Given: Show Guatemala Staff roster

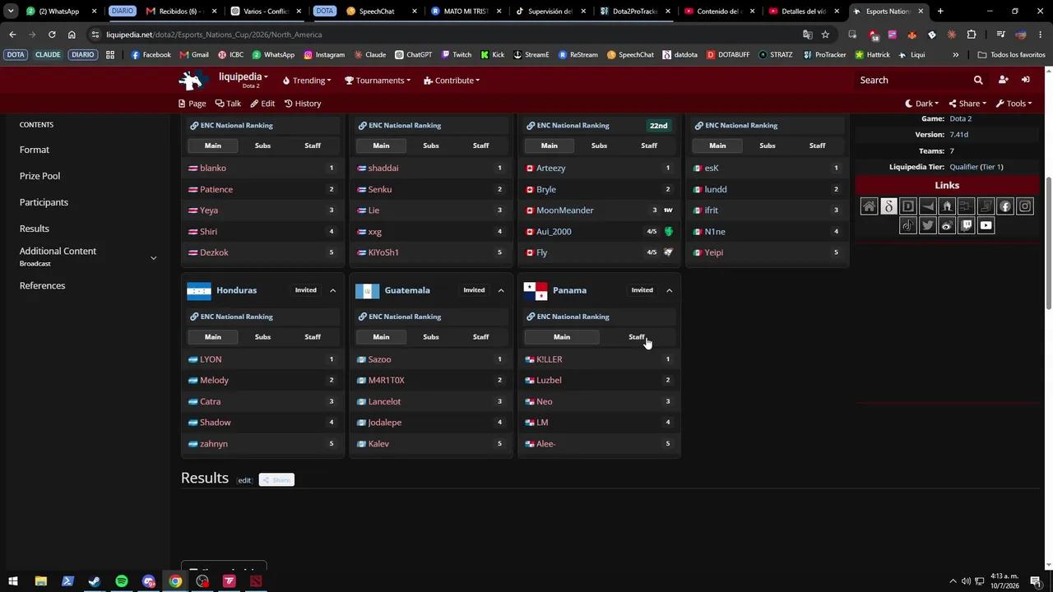Looking at the screenshot, I should point(480,337).
